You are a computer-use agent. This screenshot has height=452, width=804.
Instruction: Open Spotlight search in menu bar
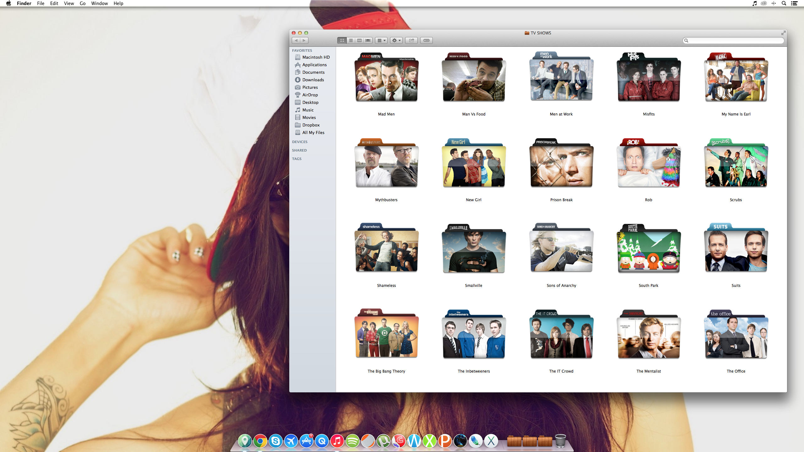(x=784, y=3)
